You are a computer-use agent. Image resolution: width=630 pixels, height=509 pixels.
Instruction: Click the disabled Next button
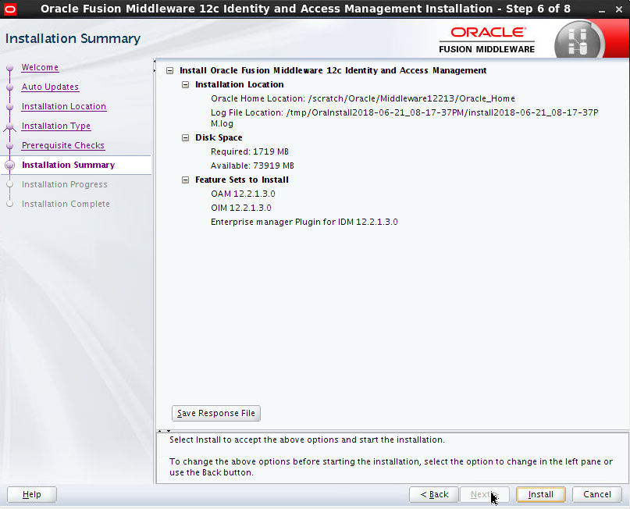coord(485,494)
